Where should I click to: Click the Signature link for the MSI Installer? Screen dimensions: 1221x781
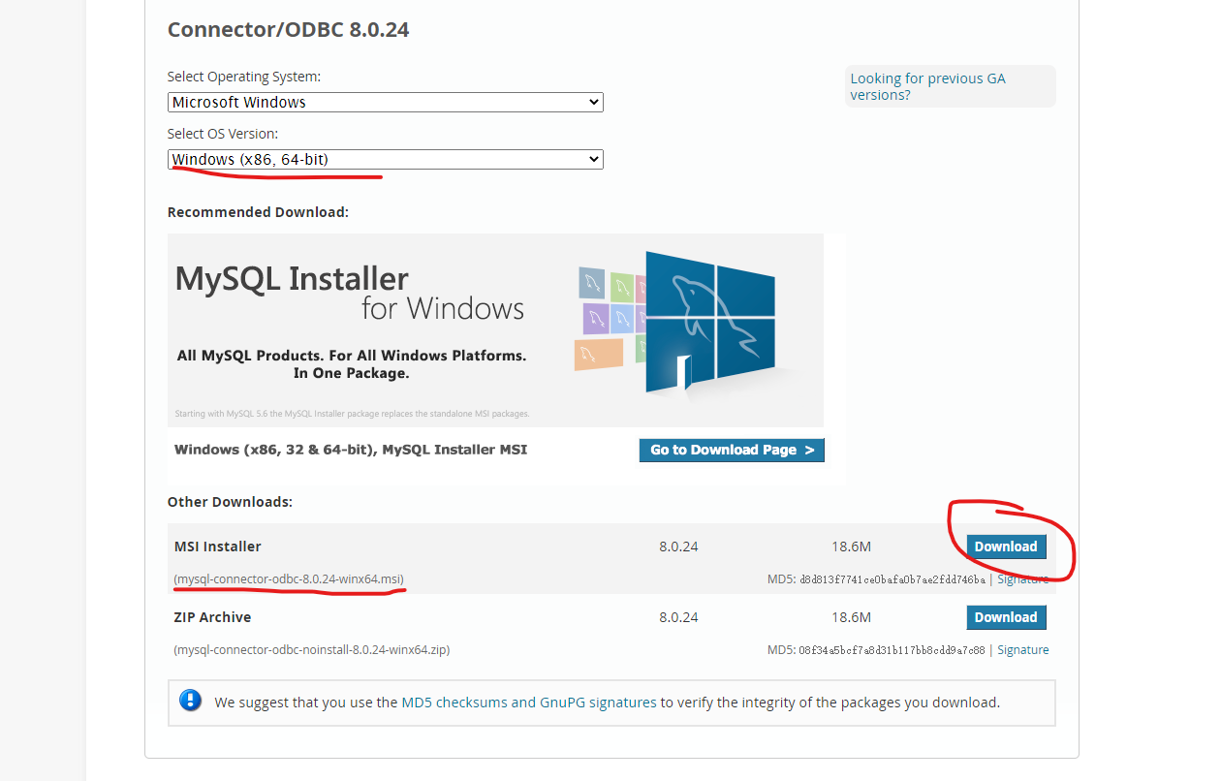1025,578
